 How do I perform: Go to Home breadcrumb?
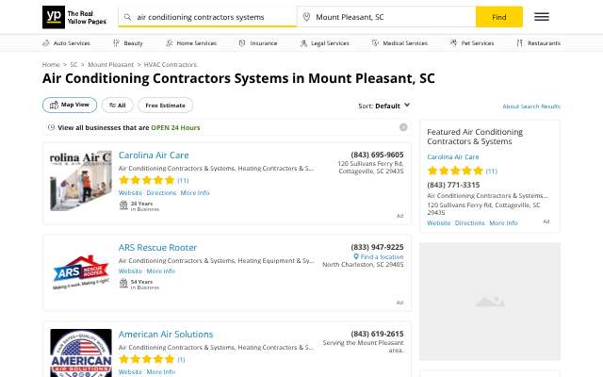click(51, 64)
